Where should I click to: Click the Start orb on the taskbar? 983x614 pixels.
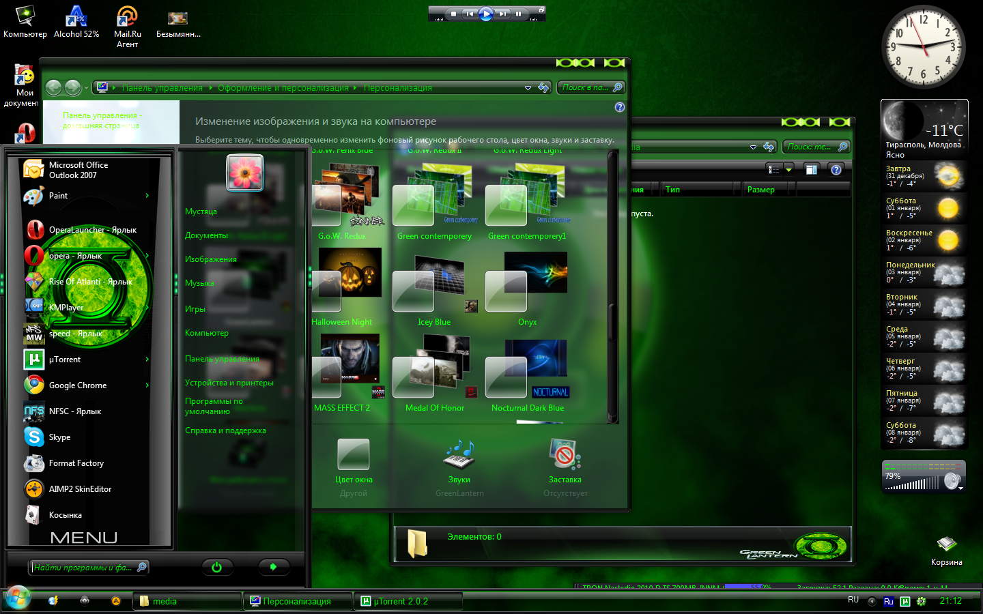tap(18, 598)
